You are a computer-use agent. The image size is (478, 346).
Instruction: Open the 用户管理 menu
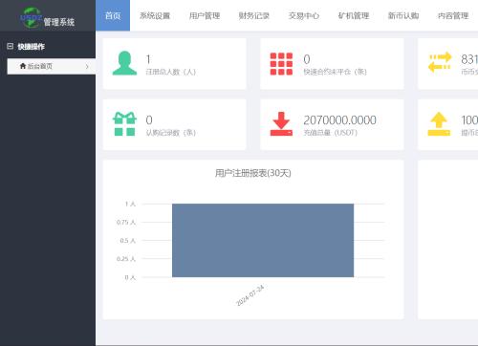[205, 15]
